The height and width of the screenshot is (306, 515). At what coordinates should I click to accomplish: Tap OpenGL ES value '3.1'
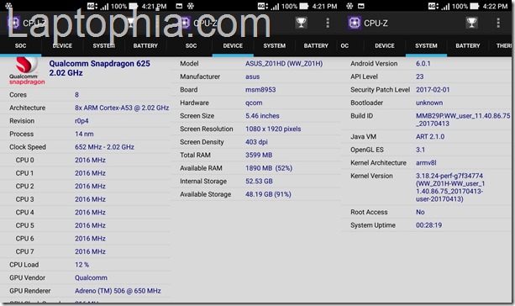(420, 150)
